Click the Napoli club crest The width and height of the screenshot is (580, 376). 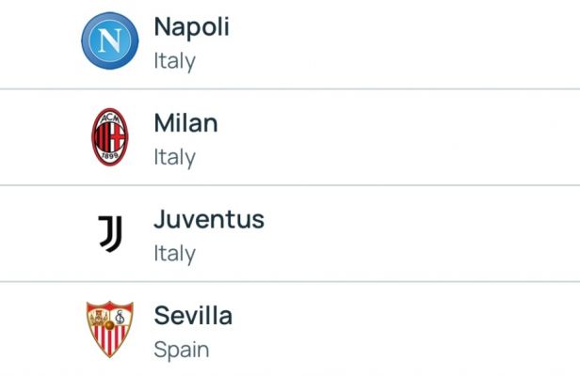[x=110, y=40]
